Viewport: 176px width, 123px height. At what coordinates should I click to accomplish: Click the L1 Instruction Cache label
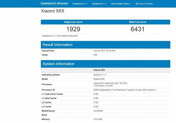tap(52, 94)
